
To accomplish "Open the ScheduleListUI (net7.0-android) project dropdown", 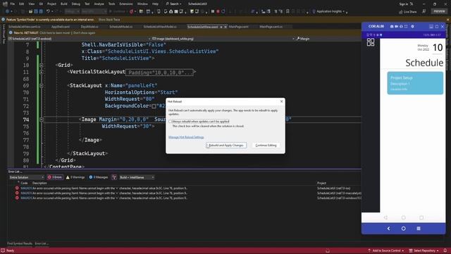I will click(80, 39).
